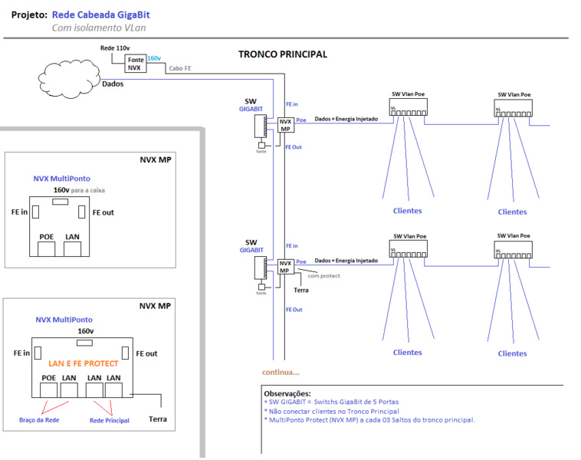Image resolution: width=581 pixels, height=460 pixels.
Task: Click the POE port in the LAN E FE PROTECT box
Action: (x=48, y=390)
